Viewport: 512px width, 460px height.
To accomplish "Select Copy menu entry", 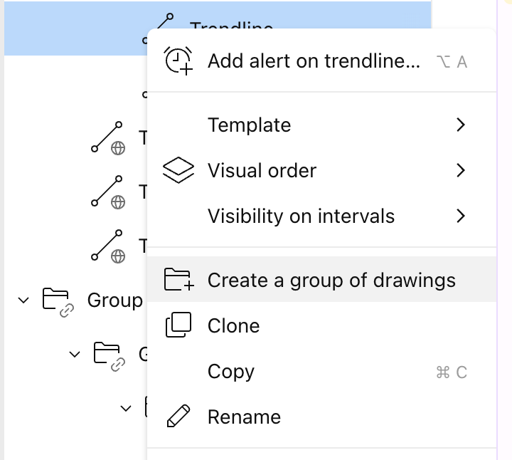I will (321, 372).
